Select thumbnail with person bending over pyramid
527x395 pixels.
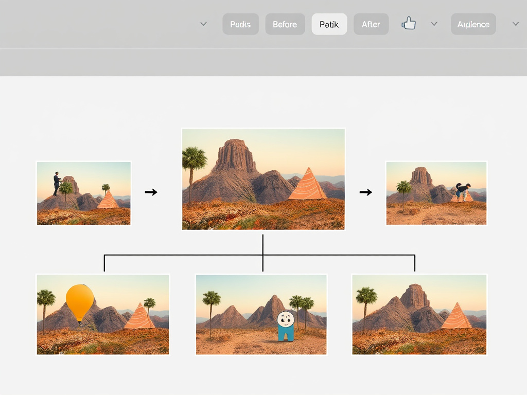(x=436, y=193)
